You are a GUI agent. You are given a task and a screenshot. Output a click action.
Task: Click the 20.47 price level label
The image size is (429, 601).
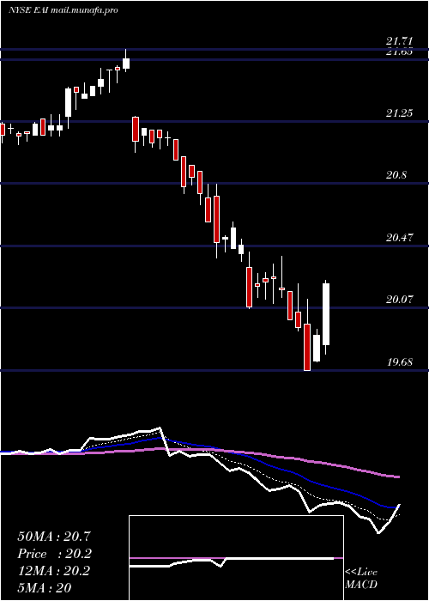tap(400, 237)
